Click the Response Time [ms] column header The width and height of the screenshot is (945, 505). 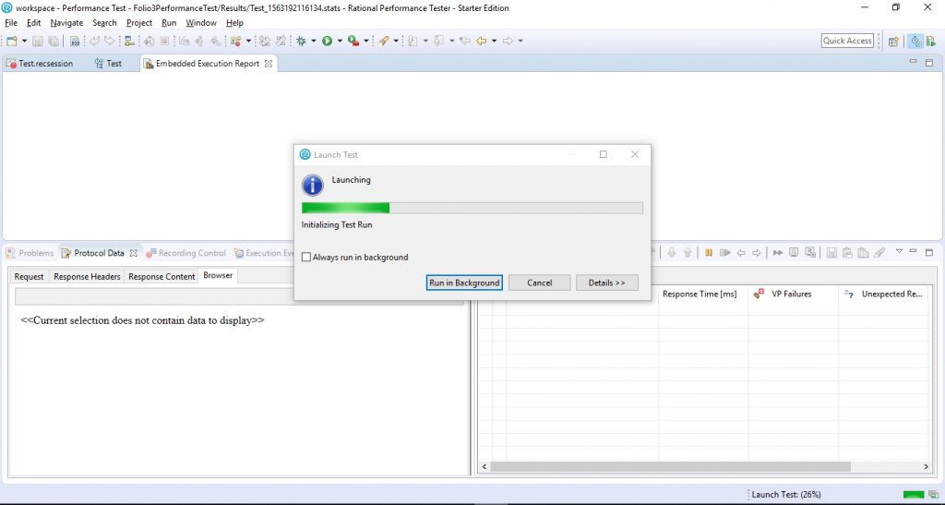point(703,295)
